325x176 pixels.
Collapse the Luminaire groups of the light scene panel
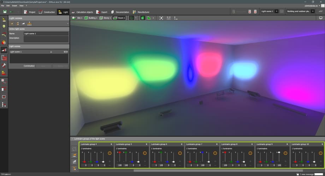point(72,139)
